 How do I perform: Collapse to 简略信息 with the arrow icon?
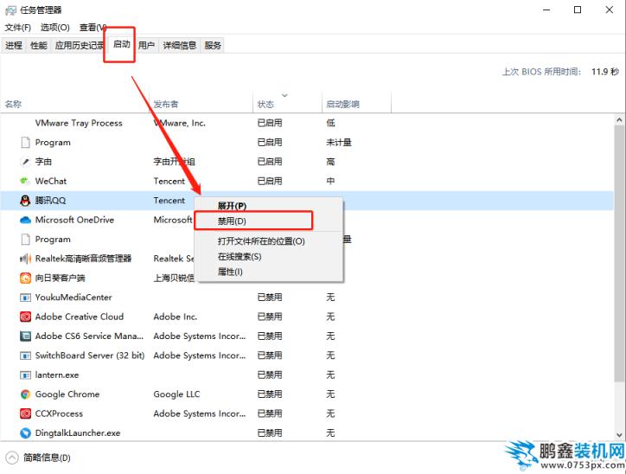(11, 458)
